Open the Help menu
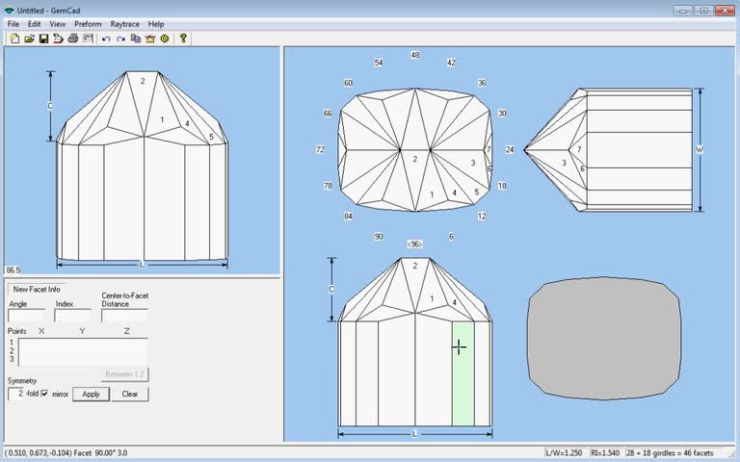 (156, 24)
